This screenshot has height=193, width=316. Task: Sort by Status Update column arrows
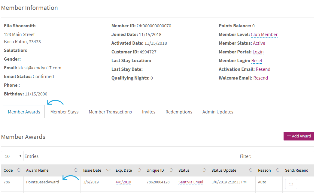click(x=251, y=170)
